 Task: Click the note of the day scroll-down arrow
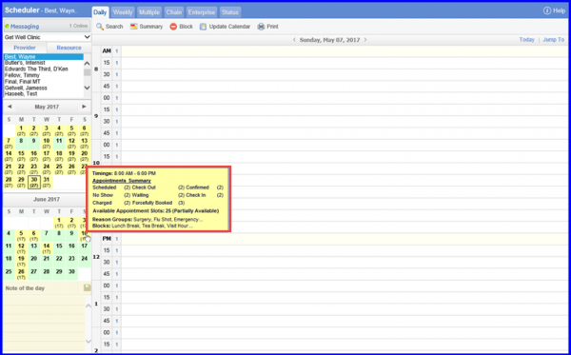(x=89, y=341)
